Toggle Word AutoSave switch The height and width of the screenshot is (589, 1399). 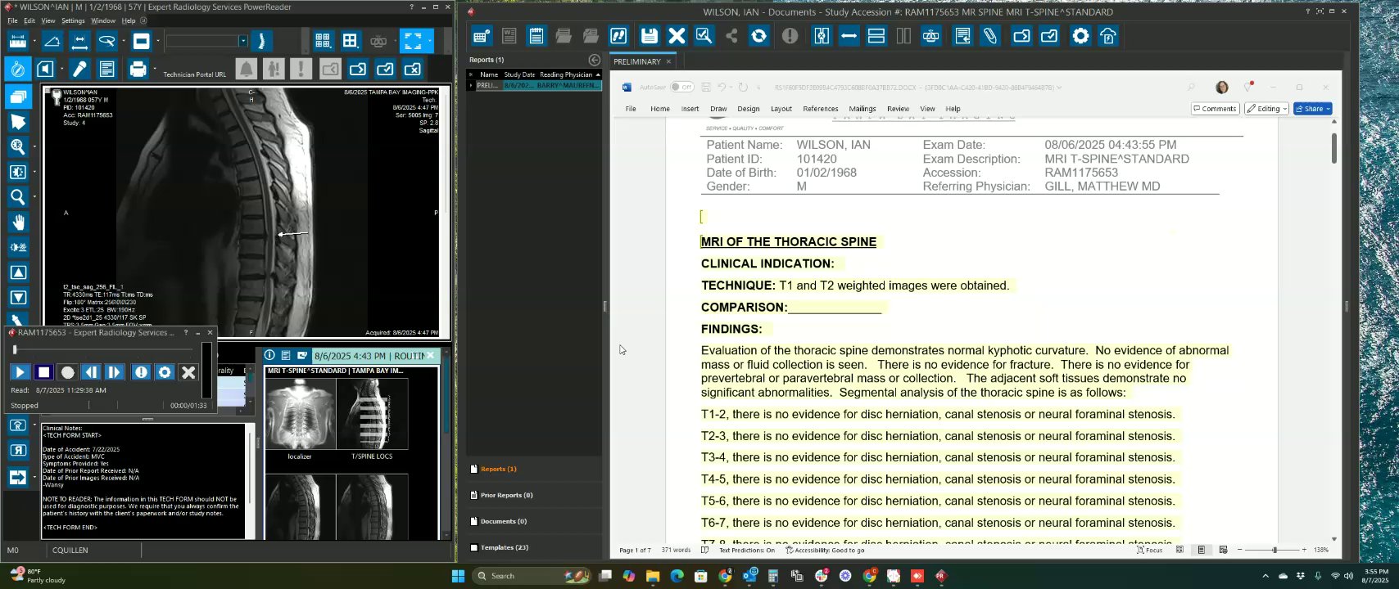[681, 87]
